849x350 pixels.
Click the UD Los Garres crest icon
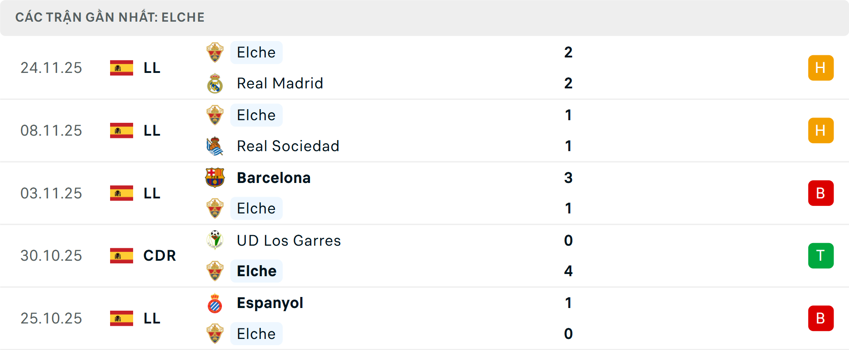coord(215,240)
